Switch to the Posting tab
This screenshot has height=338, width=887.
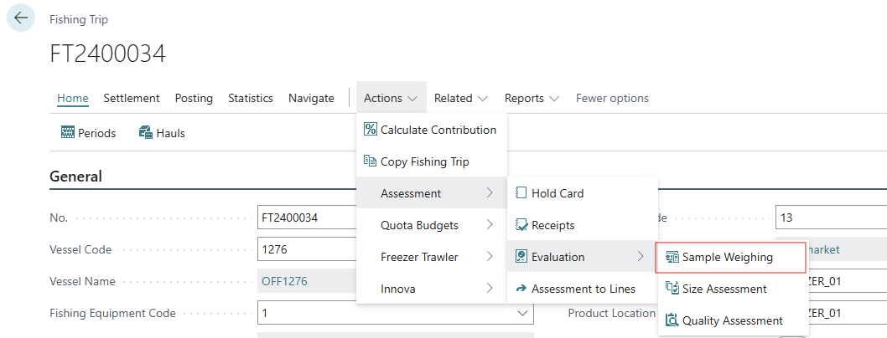pyautogui.click(x=194, y=98)
